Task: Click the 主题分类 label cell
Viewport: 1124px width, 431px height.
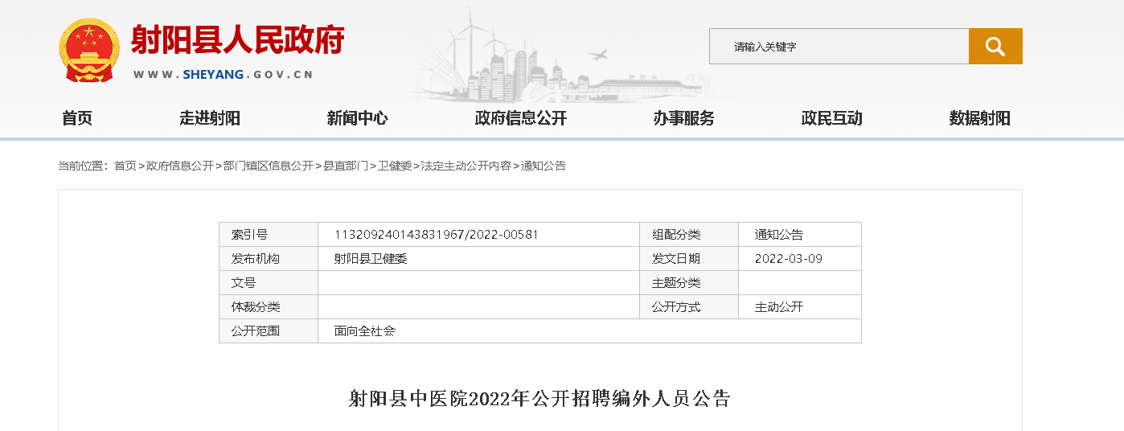Action: 689,283
